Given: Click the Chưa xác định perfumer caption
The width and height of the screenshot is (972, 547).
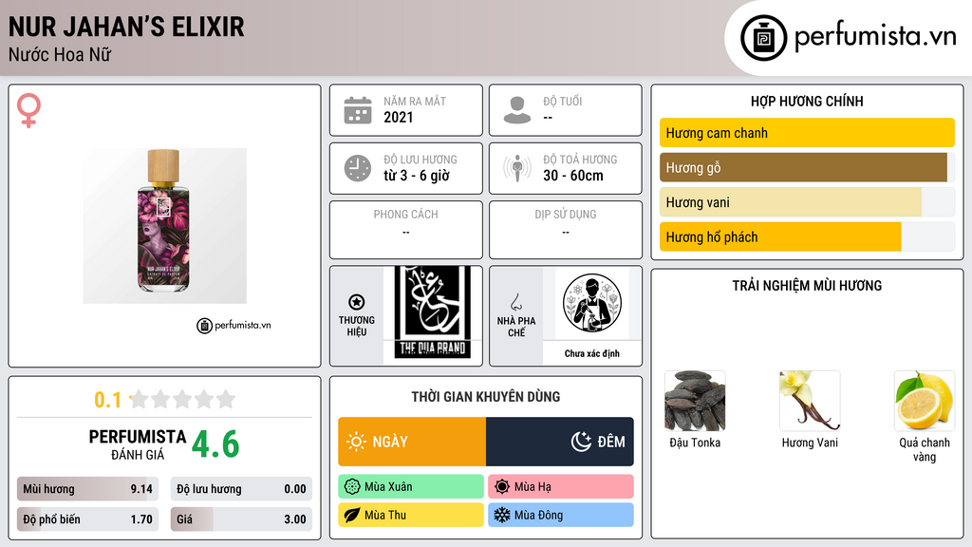Looking at the screenshot, I should tap(592, 353).
